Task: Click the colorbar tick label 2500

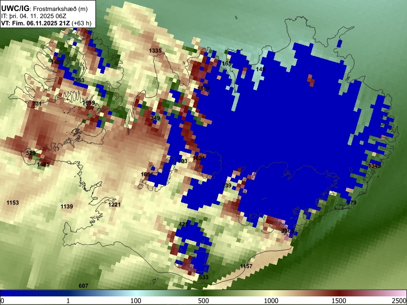Action: [x=399, y=301]
